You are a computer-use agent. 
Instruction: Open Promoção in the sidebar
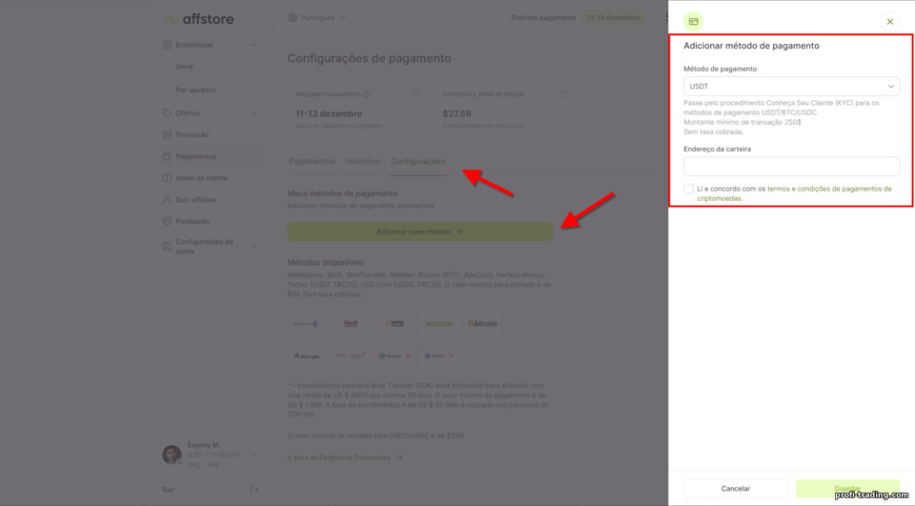[192, 134]
